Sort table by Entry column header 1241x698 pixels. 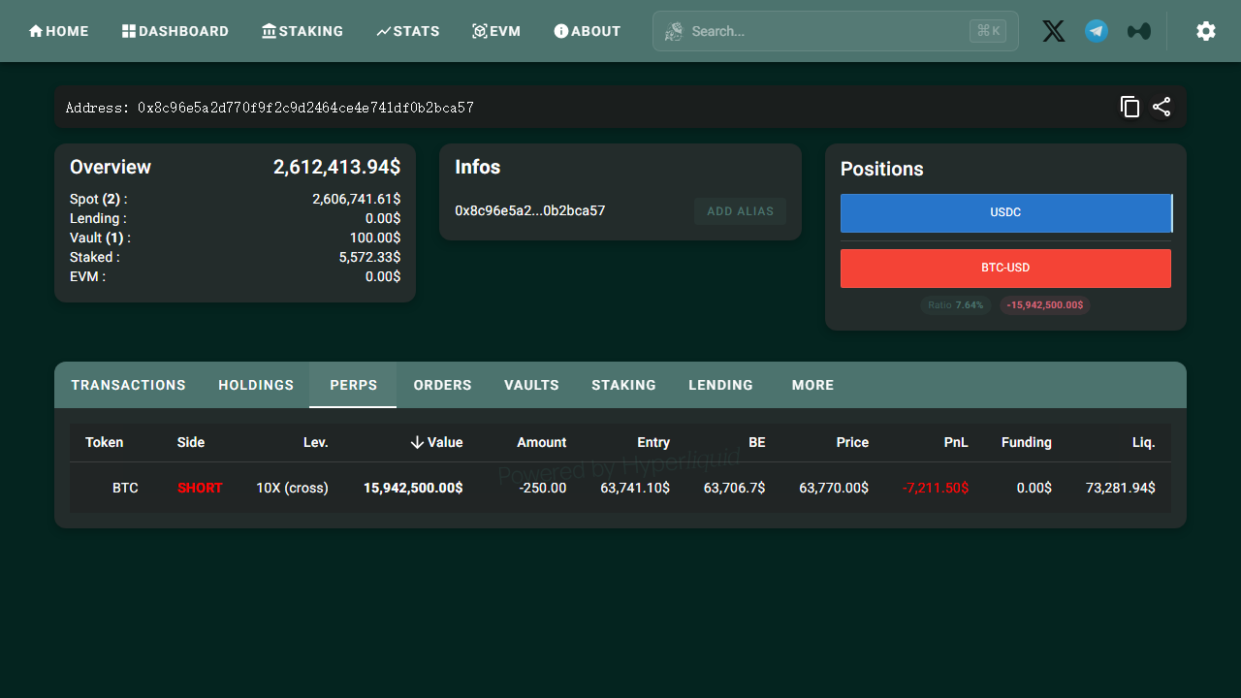pos(653,442)
